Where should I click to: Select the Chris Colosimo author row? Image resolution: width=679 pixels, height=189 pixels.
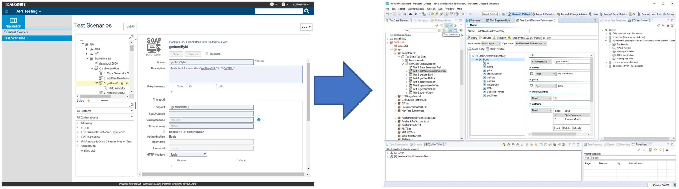coord(572,115)
